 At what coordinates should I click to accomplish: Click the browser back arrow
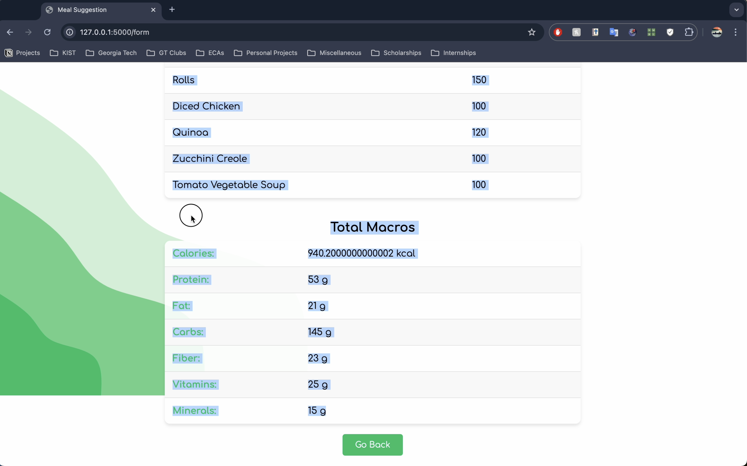tap(10, 32)
